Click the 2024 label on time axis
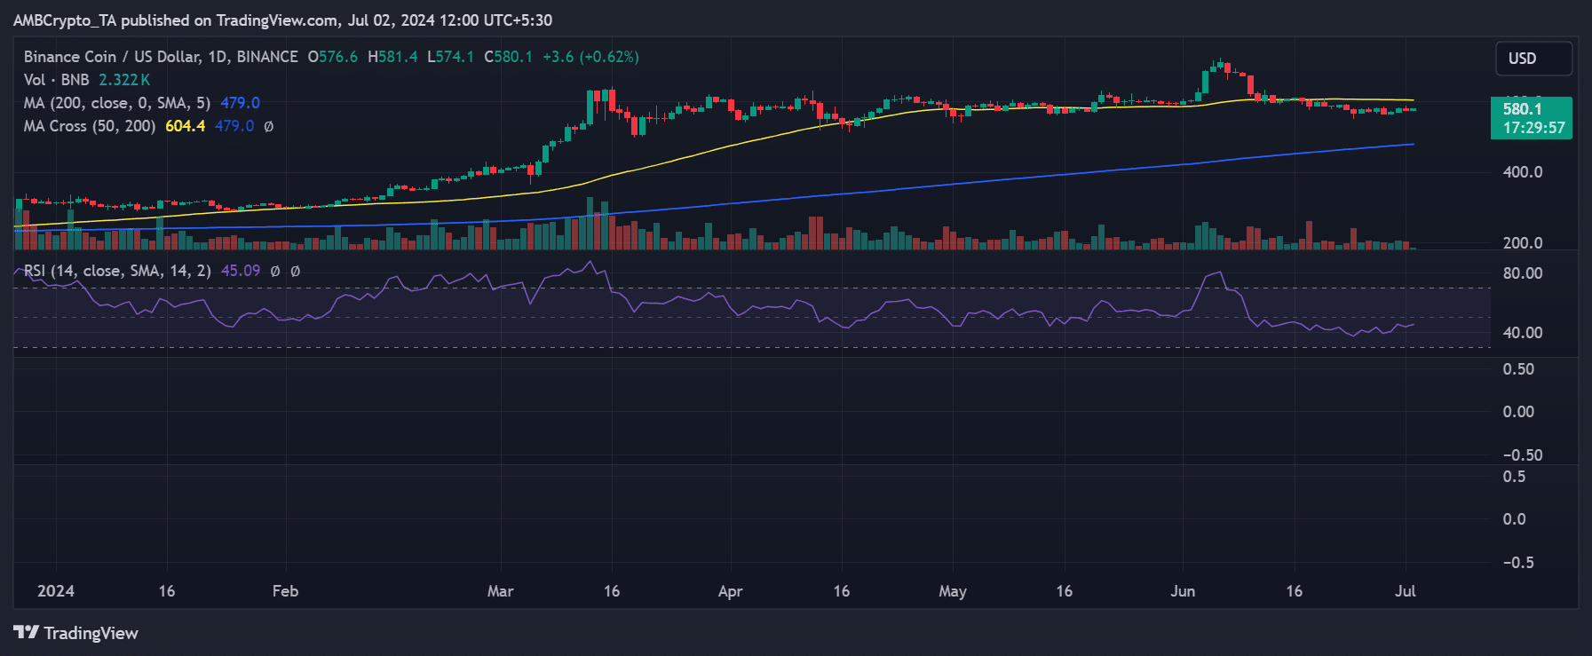 pyautogui.click(x=56, y=591)
